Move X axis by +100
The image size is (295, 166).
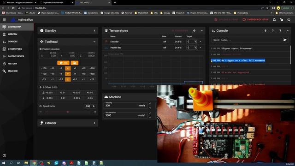92,68
